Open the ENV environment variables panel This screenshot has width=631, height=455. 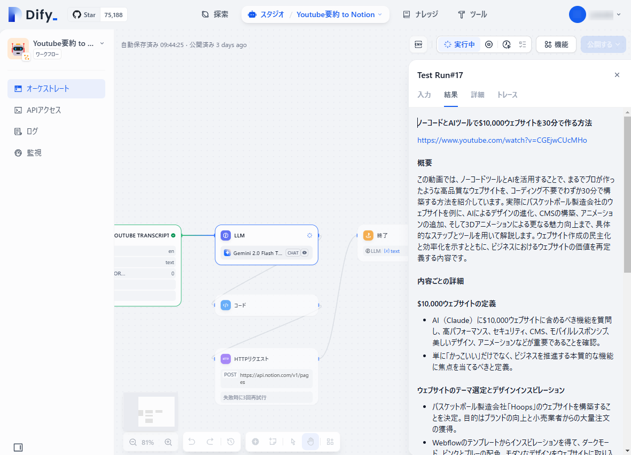[x=418, y=44]
